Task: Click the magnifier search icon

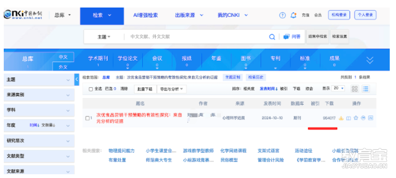Action: pos(272,37)
